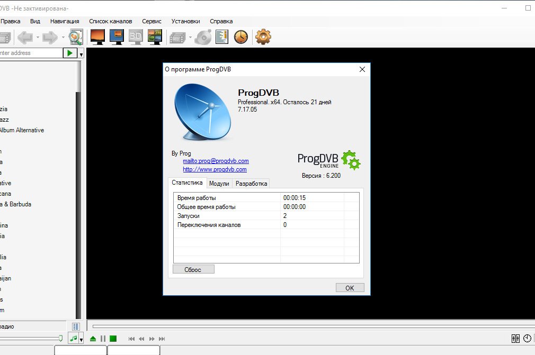Click the enter address input field
Viewport: 535px width, 355px height.
(x=31, y=53)
